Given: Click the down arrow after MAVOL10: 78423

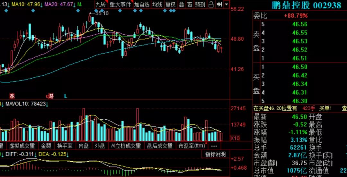Looking at the screenshot, I should pos(47,104).
